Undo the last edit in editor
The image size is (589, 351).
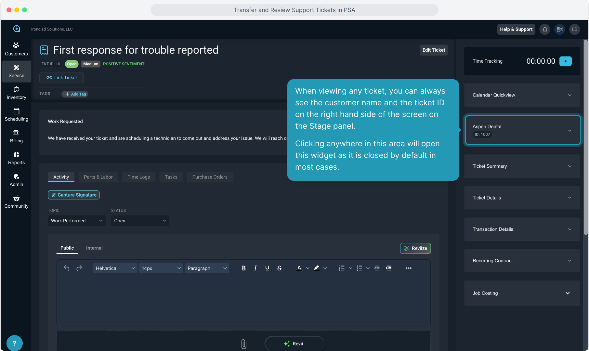click(x=67, y=268)
